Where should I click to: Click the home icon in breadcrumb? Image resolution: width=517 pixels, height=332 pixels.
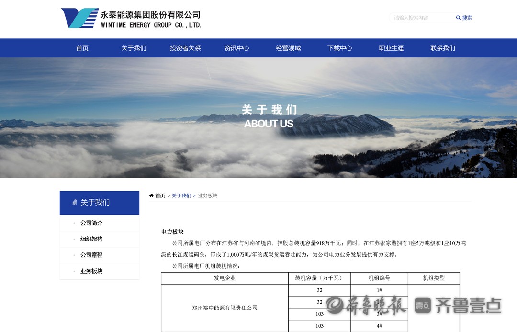151,195
